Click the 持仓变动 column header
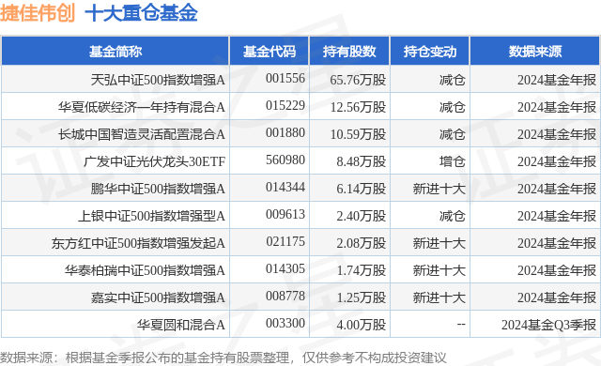This screenshot has height=366, width=601. (430, 51)
